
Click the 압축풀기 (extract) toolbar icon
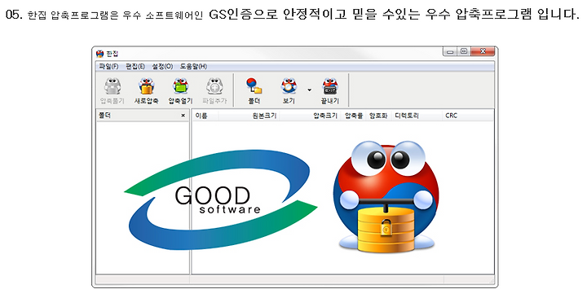click(113, 91)
